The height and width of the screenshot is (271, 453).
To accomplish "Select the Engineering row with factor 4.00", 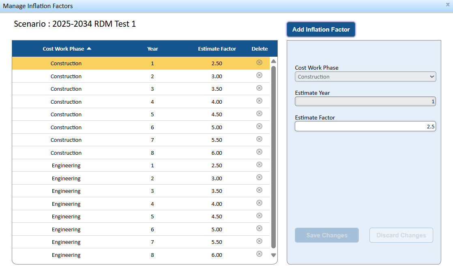I will click(x=141, y=204).
